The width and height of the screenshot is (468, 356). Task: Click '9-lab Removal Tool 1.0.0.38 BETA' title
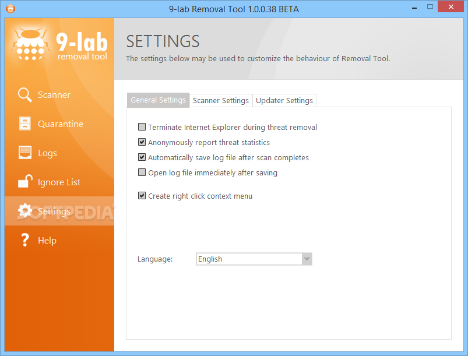(x=234, y=9)
